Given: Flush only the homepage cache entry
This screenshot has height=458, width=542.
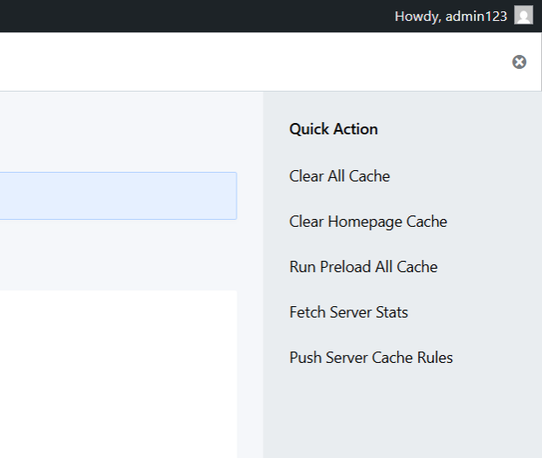Looking at the screenshot, I should (367, 222).
